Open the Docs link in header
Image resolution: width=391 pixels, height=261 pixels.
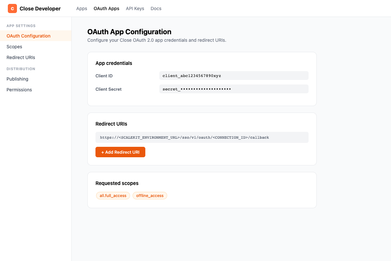click(x=156, y=8)
